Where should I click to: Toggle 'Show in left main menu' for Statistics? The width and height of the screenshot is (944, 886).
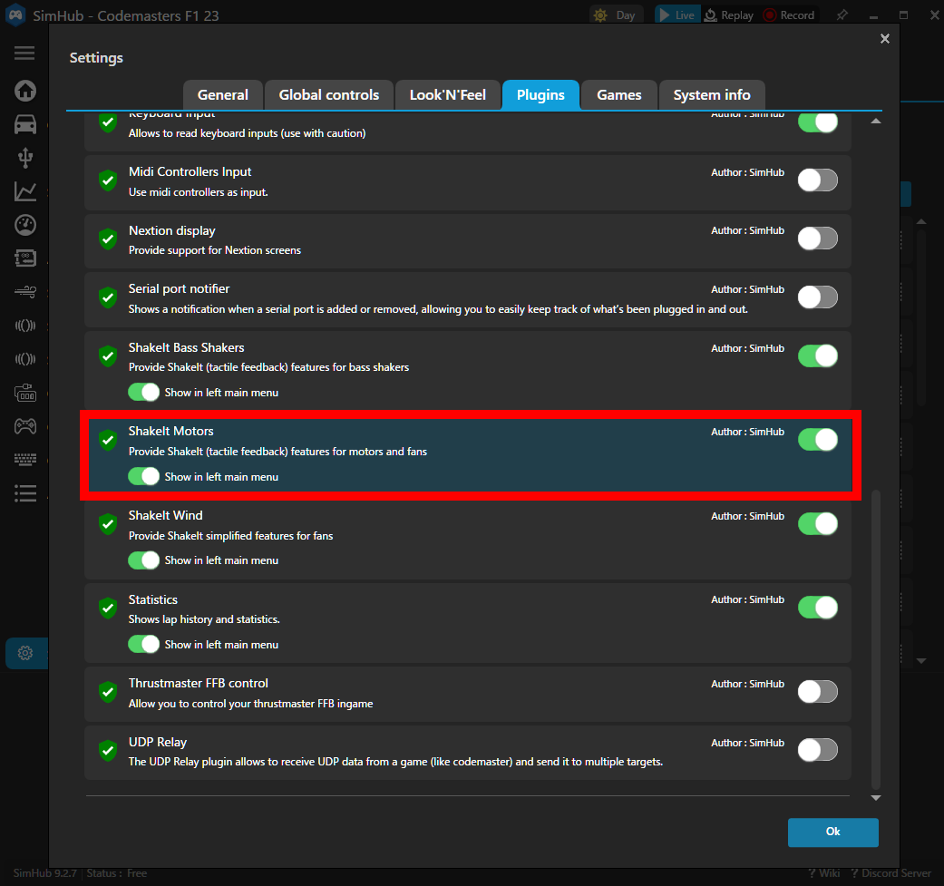pos(144,645)
